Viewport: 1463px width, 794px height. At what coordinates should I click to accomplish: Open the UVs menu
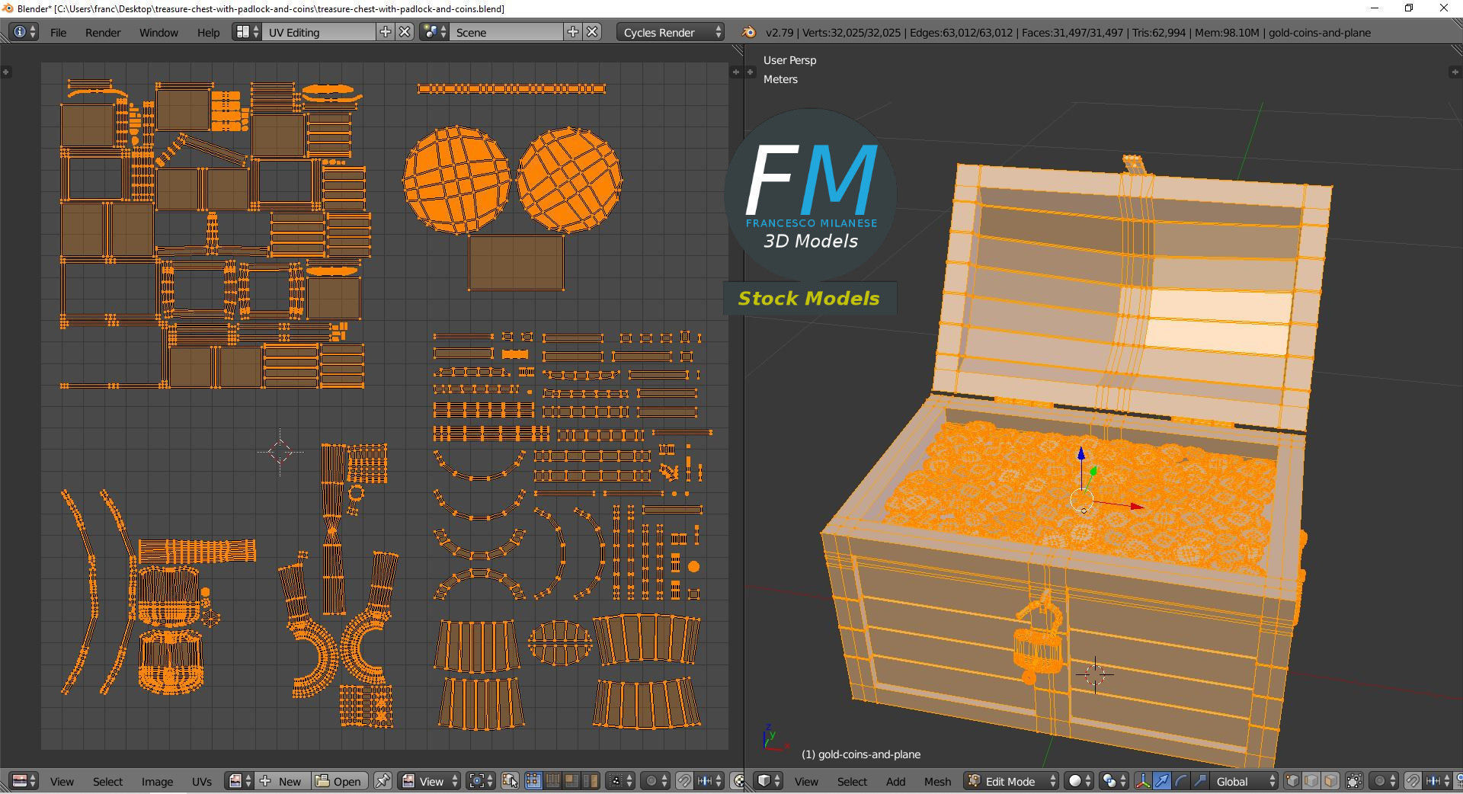click(202, 781)
